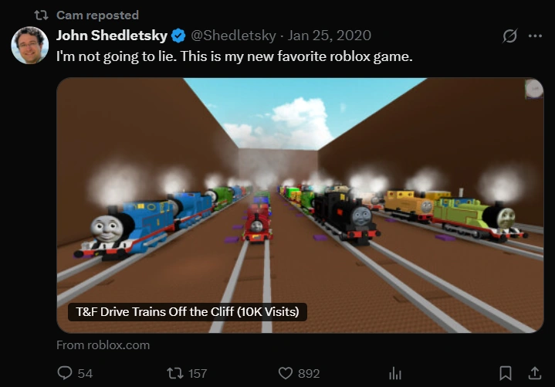Open the Roblox train game preview image
The width and height of the screenshot is (555, 387).
click(300, 205)
